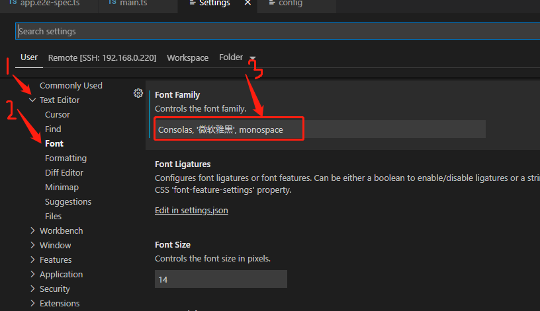Click the Edit in settings.json link
The height and width of the screenshot is (311, 540).
(x=191, y=211)
